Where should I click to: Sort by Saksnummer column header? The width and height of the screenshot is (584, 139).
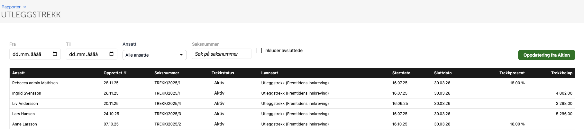click(x=167, y=73)
